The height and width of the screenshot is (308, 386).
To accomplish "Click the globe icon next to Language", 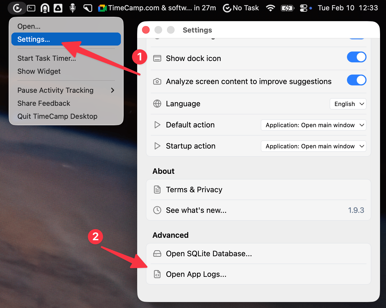I will point(157,104).
